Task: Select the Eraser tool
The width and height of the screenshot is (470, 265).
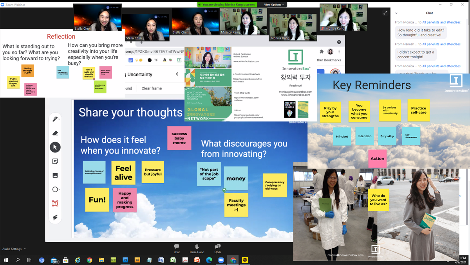Action: pyautogui.click(x=55, y=133)
